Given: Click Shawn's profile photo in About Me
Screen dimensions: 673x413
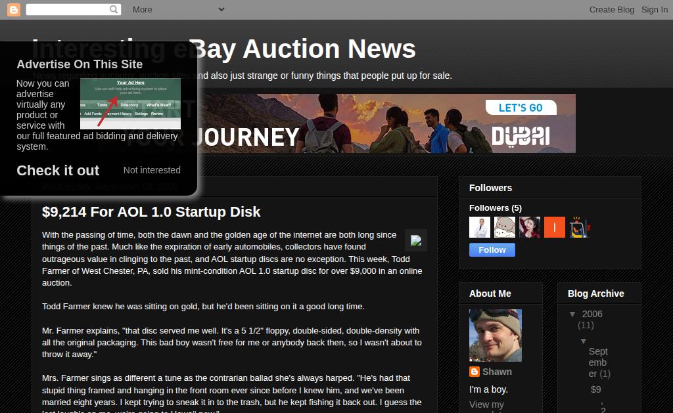Looking at the screenshot, I should 496,336.
